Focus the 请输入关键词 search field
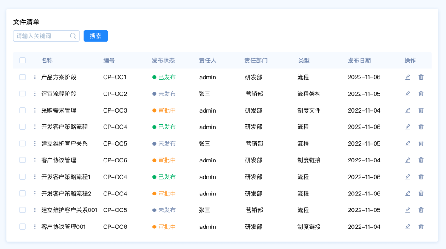The image size is (446, 249). click(41, 36)
